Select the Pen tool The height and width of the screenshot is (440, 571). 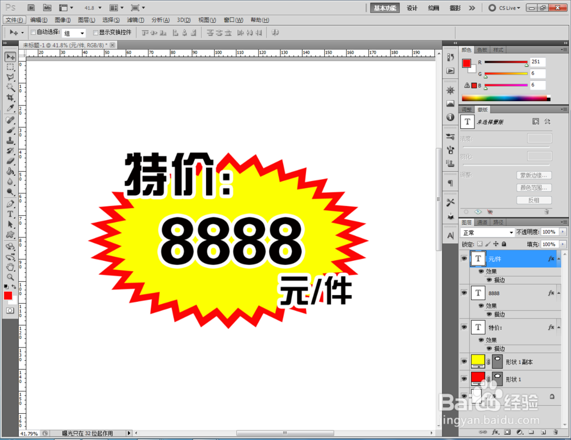coord(10,204)
